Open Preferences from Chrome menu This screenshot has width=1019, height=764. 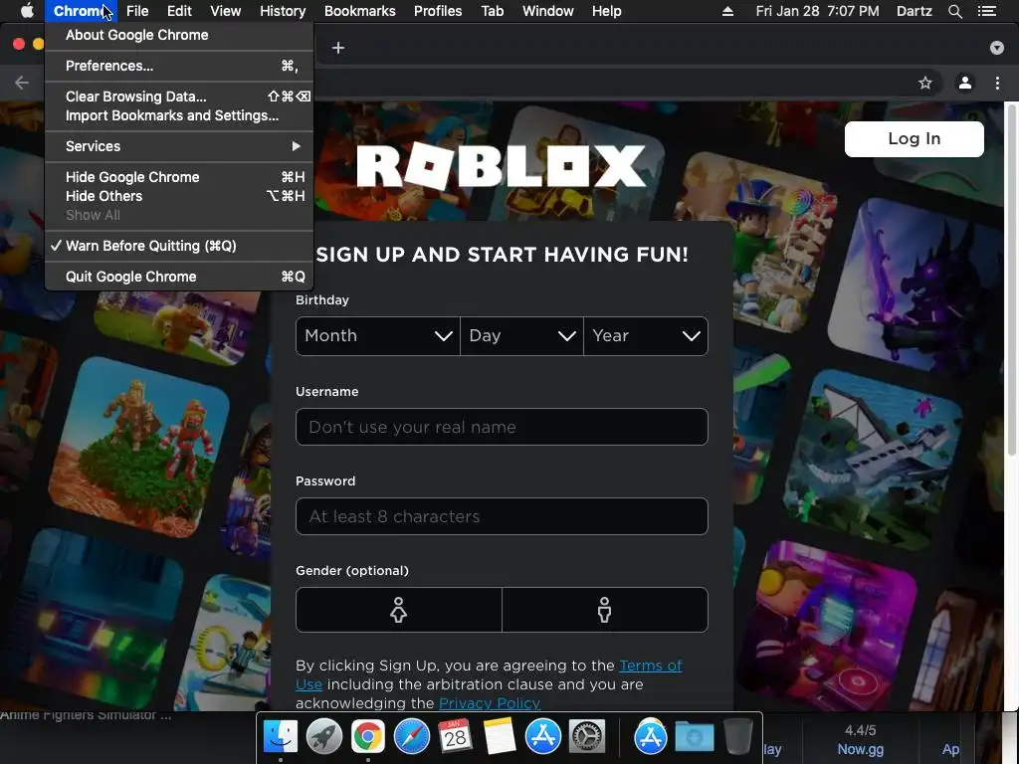click(x=179, y=66)
